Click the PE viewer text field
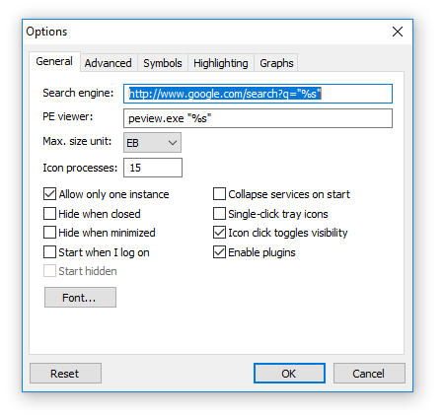This screenshot has height=417, width=444. 258,118
